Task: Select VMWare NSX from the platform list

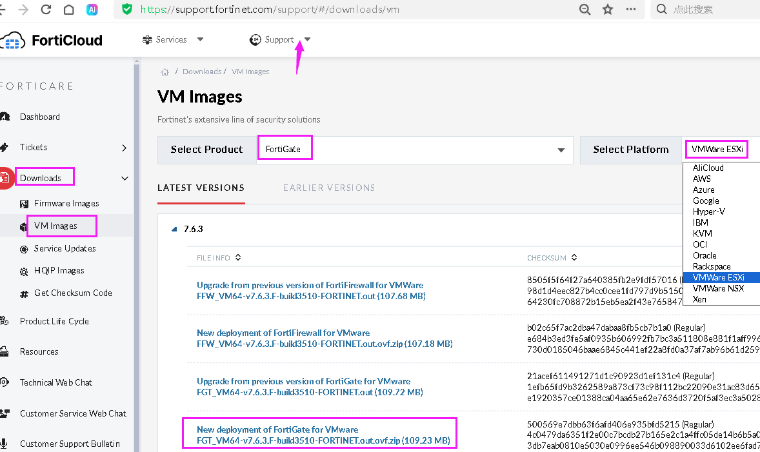Action: click(721, 289)
